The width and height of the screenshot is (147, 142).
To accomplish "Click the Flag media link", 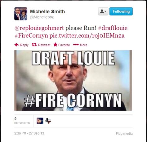I will pos(124,134).
